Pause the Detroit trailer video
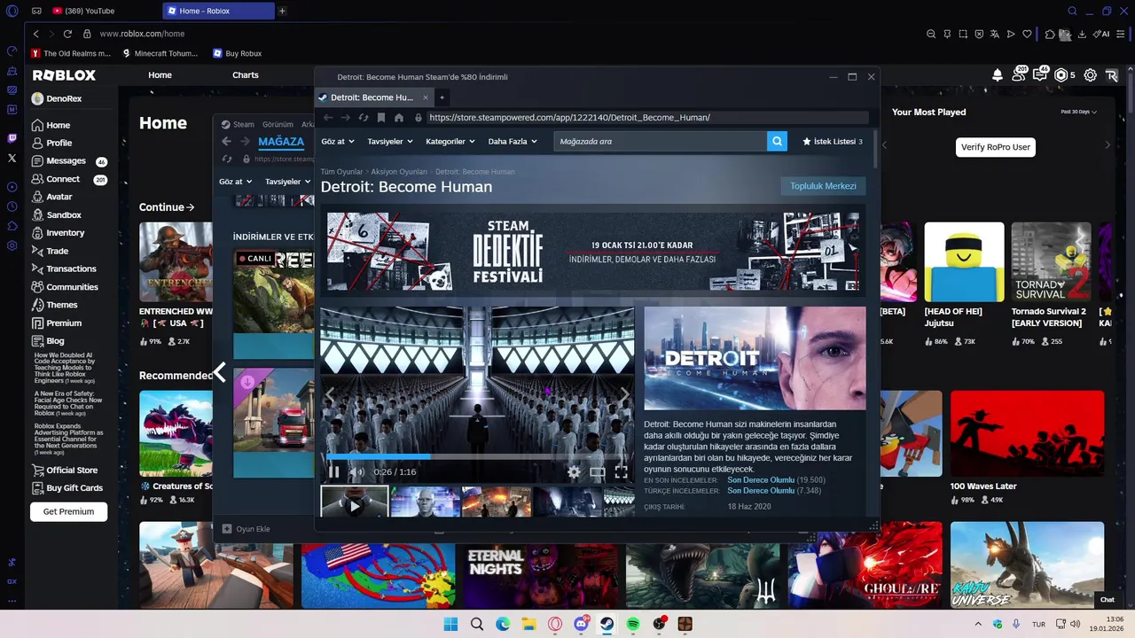1135x638 pixels. point(334,472)
